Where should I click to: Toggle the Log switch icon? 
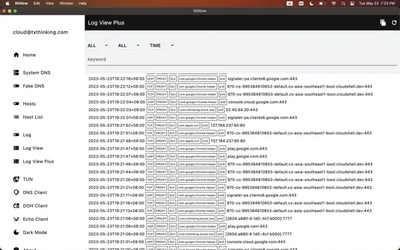pos(16,135)
